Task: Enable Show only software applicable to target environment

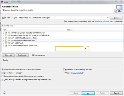Action: (3, 76)
